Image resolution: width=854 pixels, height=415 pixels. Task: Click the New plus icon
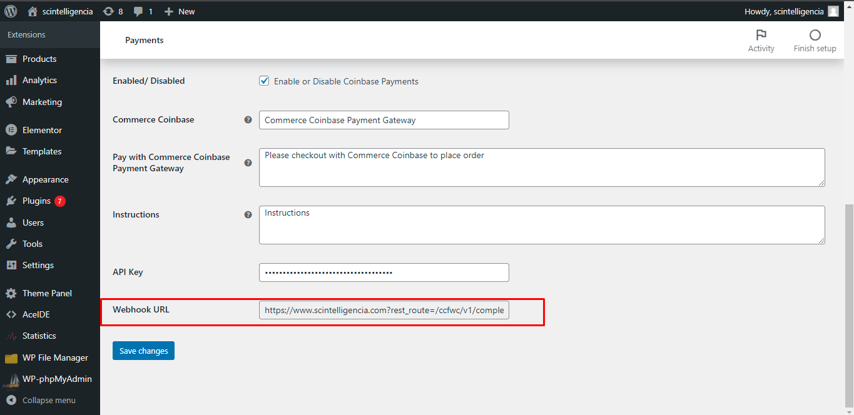tap(168, 11)
